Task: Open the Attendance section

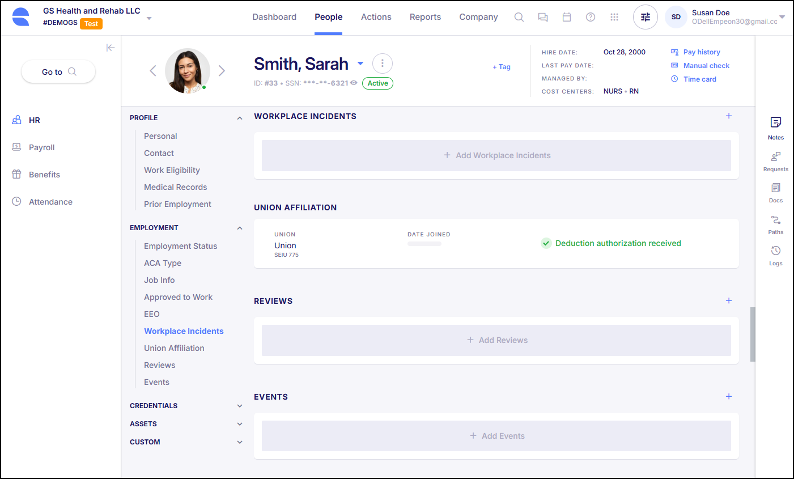Action: click(x=50, y=201)
